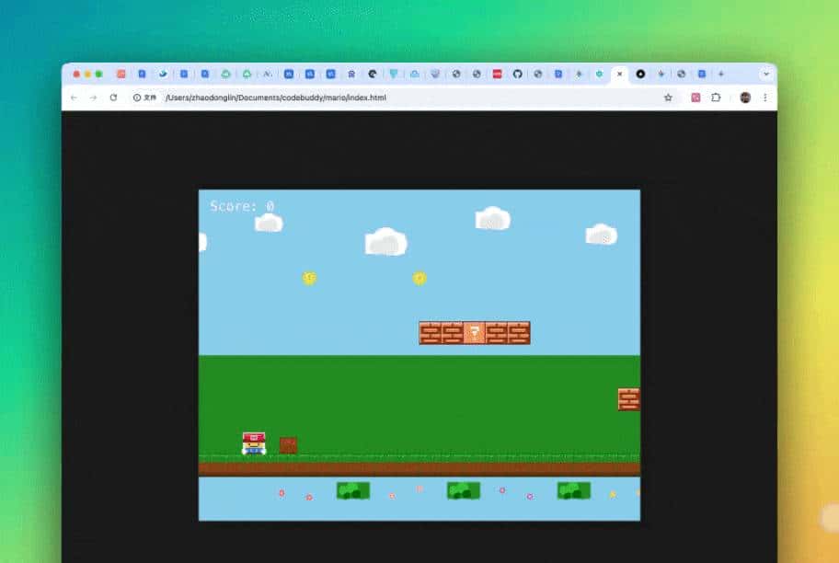Viewport: 839px width, 563px height.
Task: Expand the tab search dropdown arrow
Action: click(x=765, y=74)
